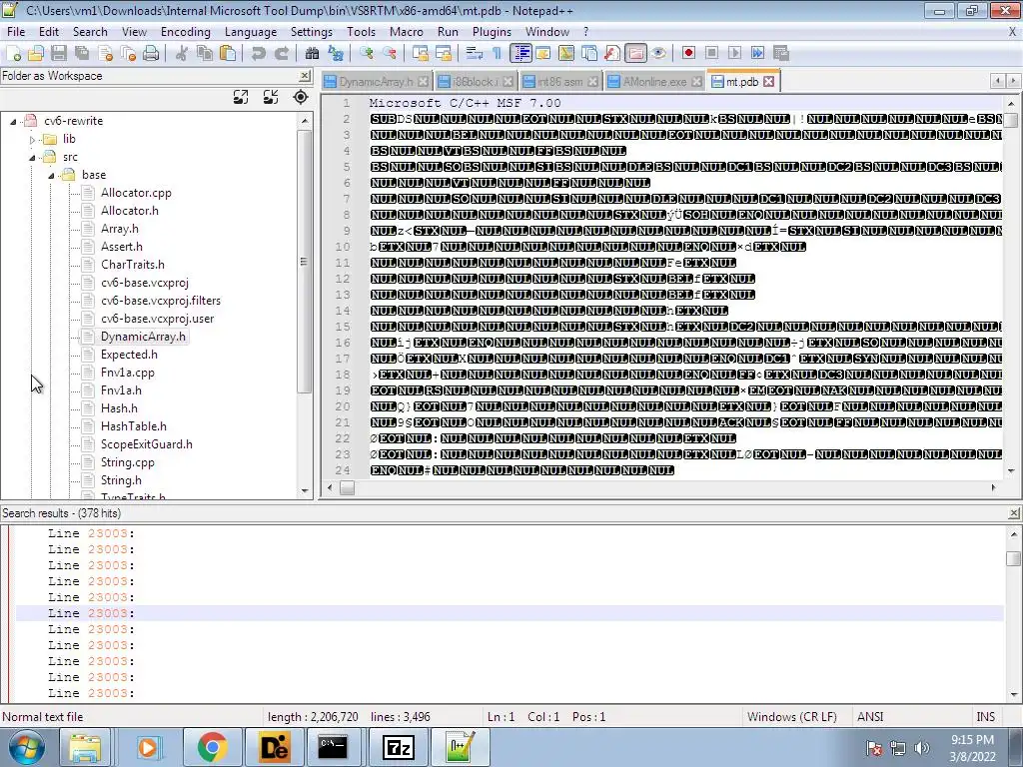Toggle the Document Map toolbar icon

[566, 54]
